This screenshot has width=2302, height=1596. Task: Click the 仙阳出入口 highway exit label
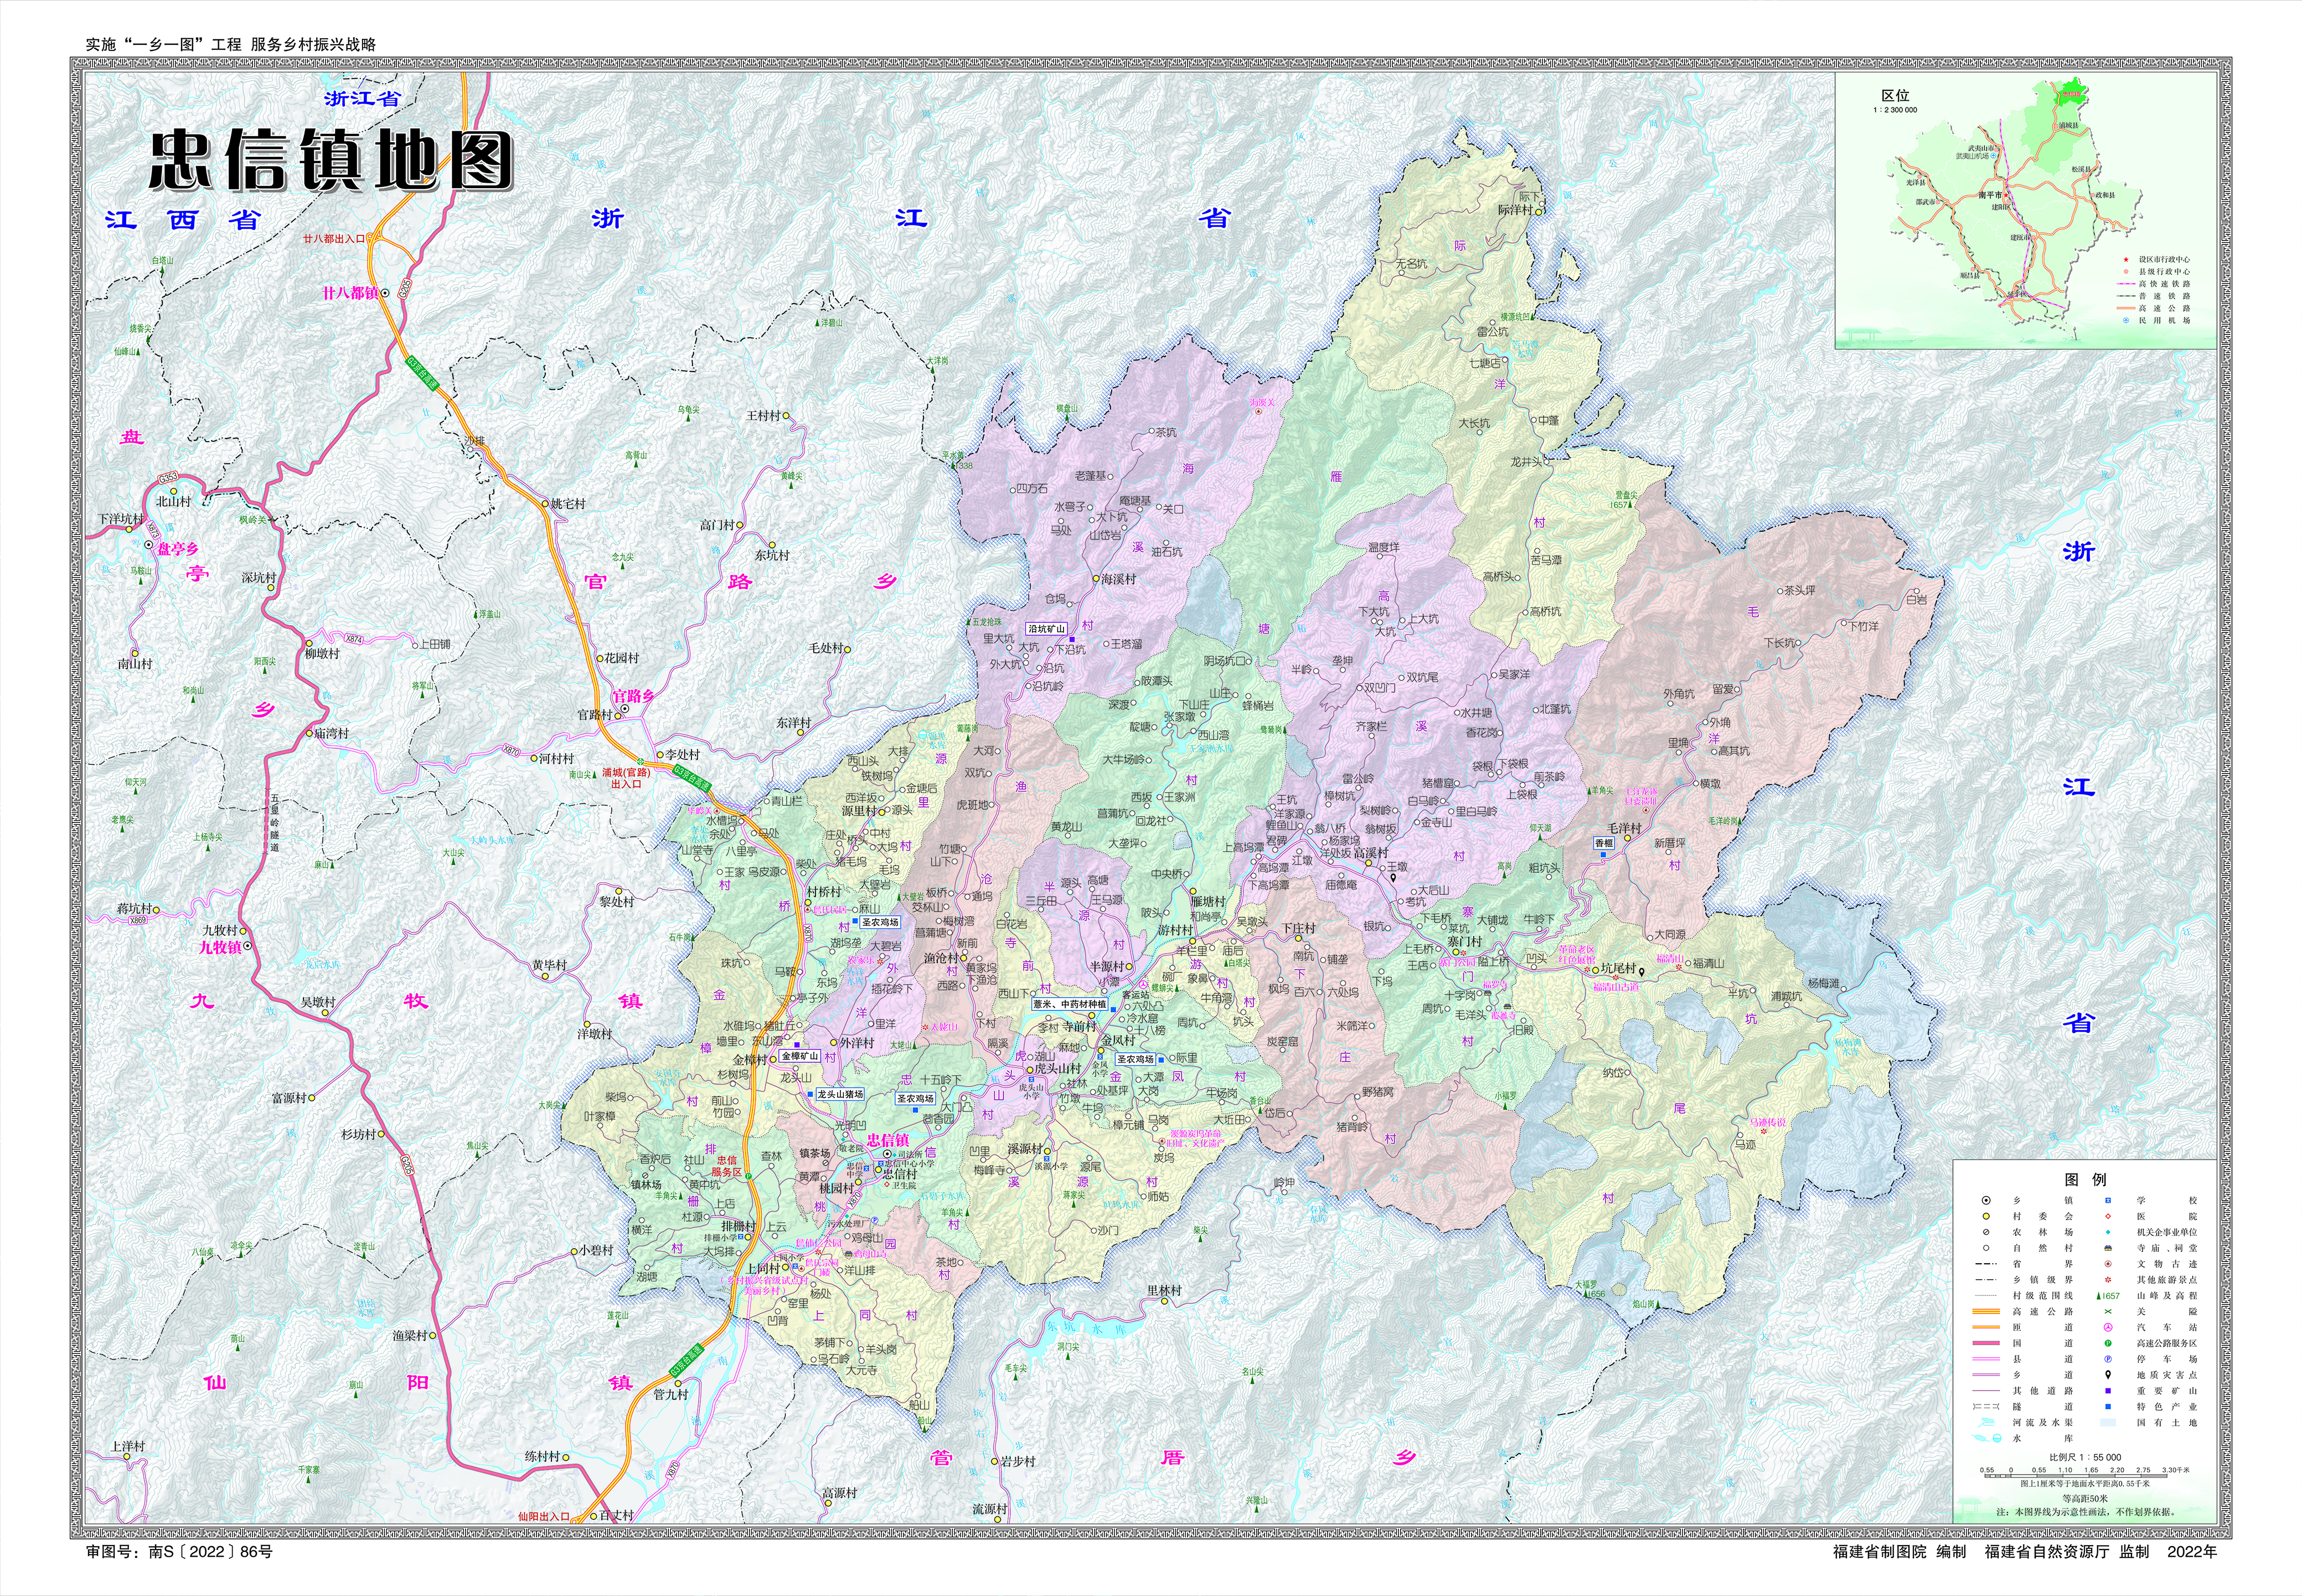coord(544,1517)
